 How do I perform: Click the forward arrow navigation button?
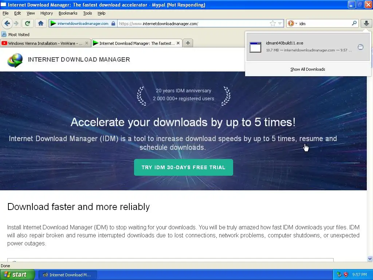point(16,23)
